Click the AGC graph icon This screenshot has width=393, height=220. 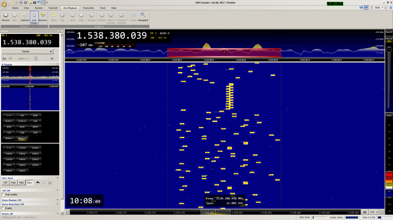[x=50, y=183]
